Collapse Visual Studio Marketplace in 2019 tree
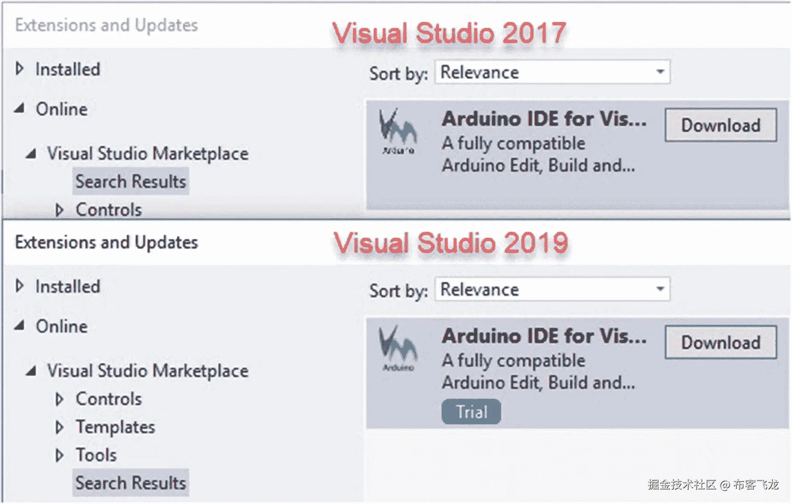This screenshot has width=792, height=504. 31,370
